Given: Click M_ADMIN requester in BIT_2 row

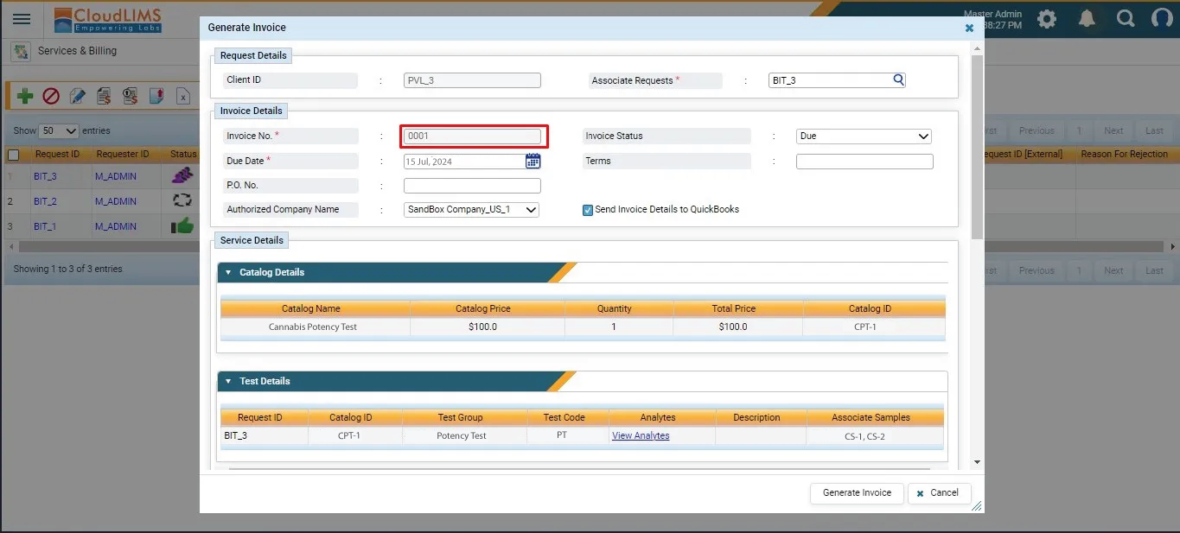Looking at the screenshot, I should [116, 201].
